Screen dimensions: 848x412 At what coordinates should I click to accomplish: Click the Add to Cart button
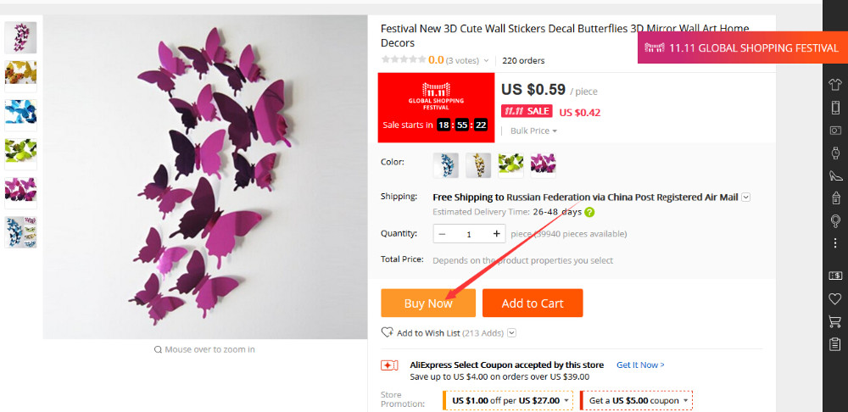(533, 303)
